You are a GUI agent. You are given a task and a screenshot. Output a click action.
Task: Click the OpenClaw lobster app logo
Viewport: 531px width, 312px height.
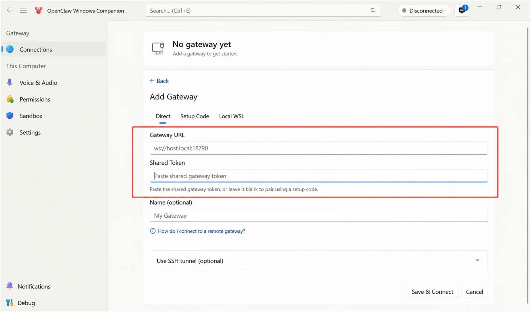point(38,11)
